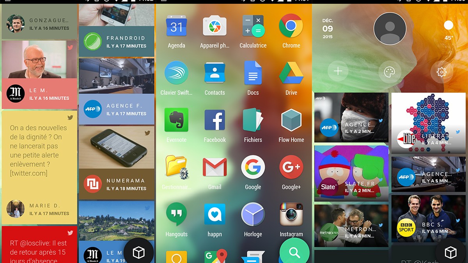Launch the happn app

214,215
